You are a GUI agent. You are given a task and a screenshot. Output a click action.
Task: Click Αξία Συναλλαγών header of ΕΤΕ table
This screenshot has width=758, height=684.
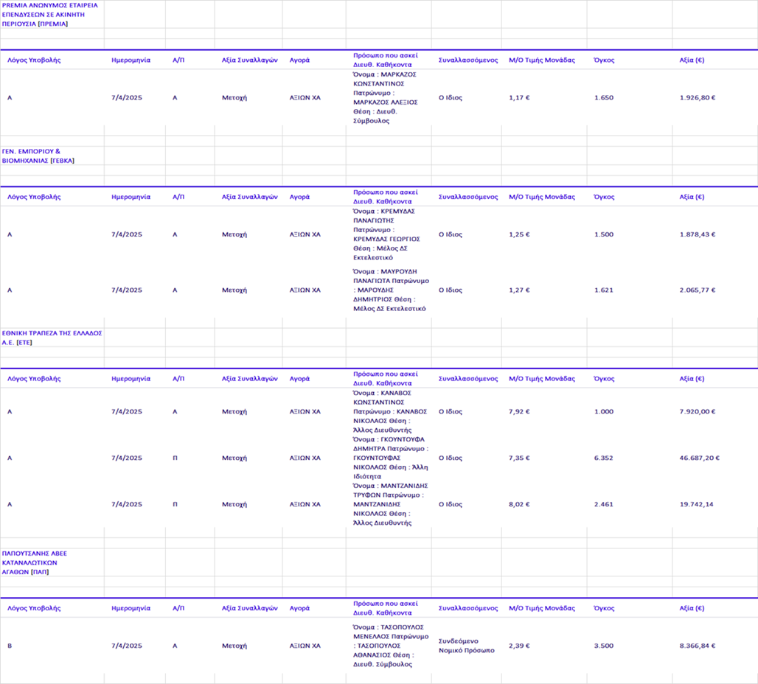click(250, 379)
